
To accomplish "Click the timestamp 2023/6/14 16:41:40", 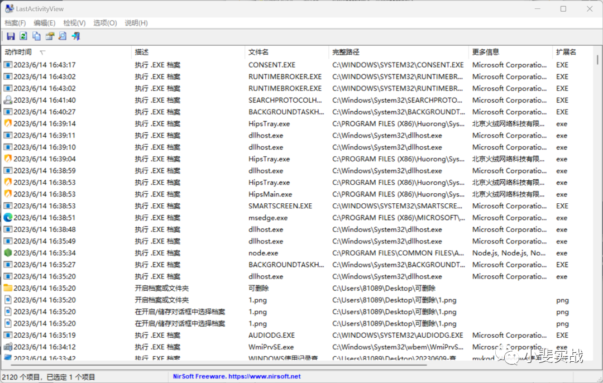I will [x=45, y=100].
